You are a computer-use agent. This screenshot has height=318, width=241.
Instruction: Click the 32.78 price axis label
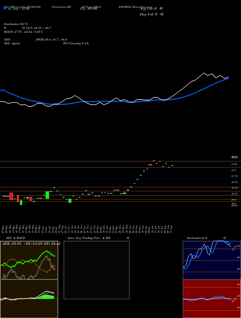235,194
